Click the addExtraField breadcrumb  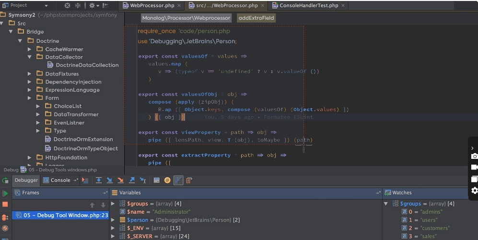256,18
